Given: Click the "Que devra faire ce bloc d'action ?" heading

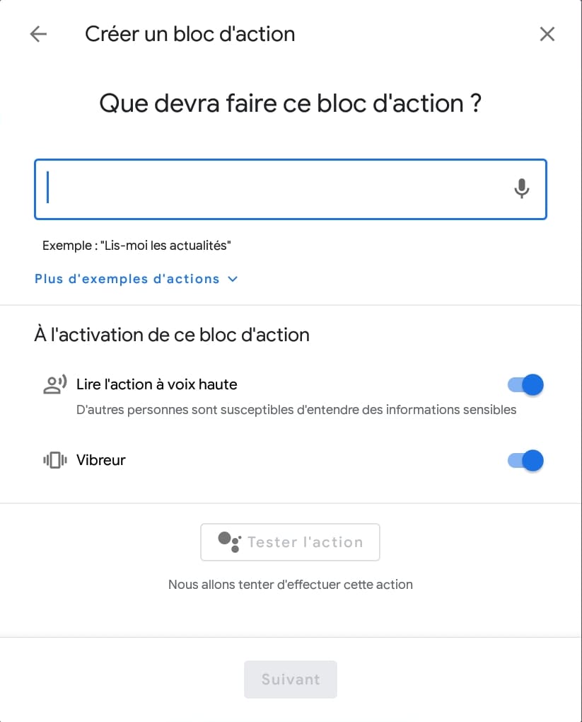Looking at the screenshot, I should click(x=290, y=104).
